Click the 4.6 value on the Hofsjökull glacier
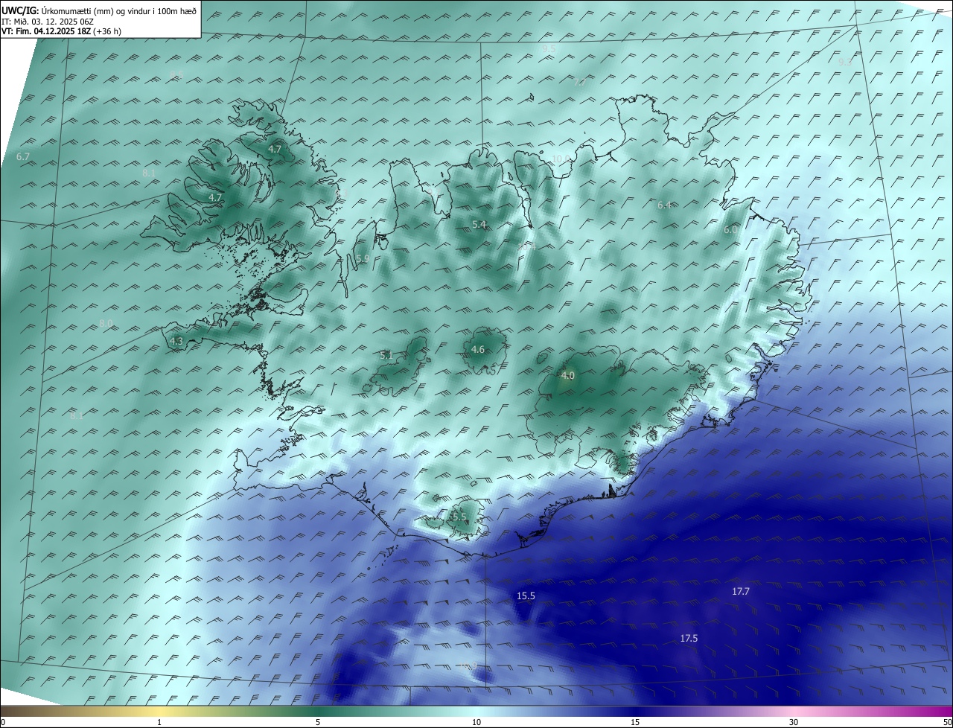 478,349
